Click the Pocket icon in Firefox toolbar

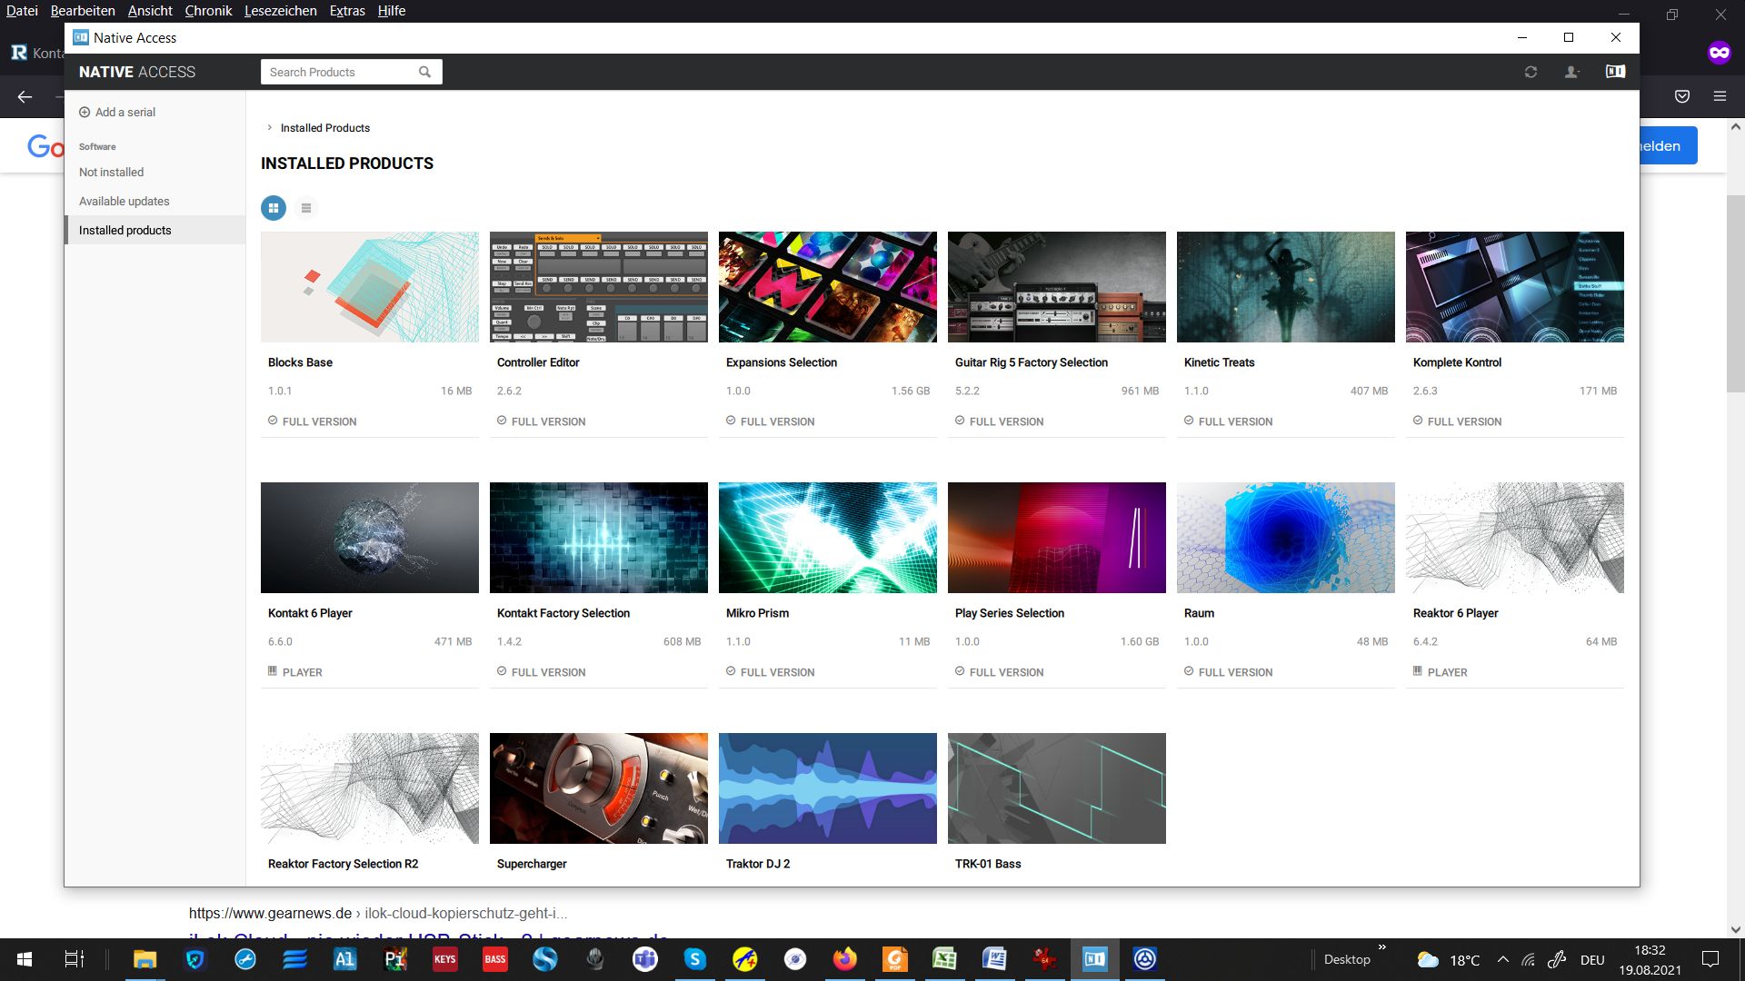[x=1682, y=96]
